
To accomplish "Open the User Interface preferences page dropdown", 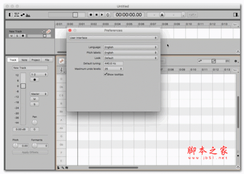I will [x=113, y=38].
